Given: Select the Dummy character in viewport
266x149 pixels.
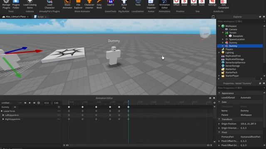Looking at the screenshot, I should 113,55.
